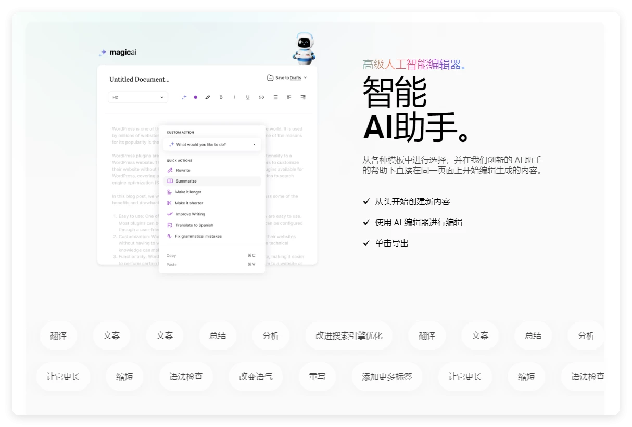
Task: Click the Untitled Document title field
Action: [140, 79]
